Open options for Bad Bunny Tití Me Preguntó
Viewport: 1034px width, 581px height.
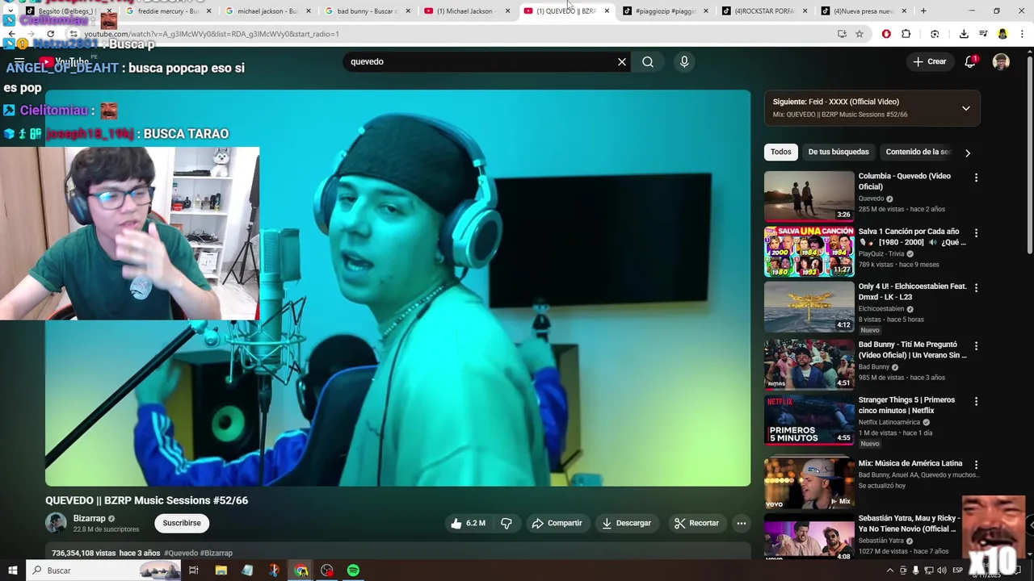(x=976, y=346)
